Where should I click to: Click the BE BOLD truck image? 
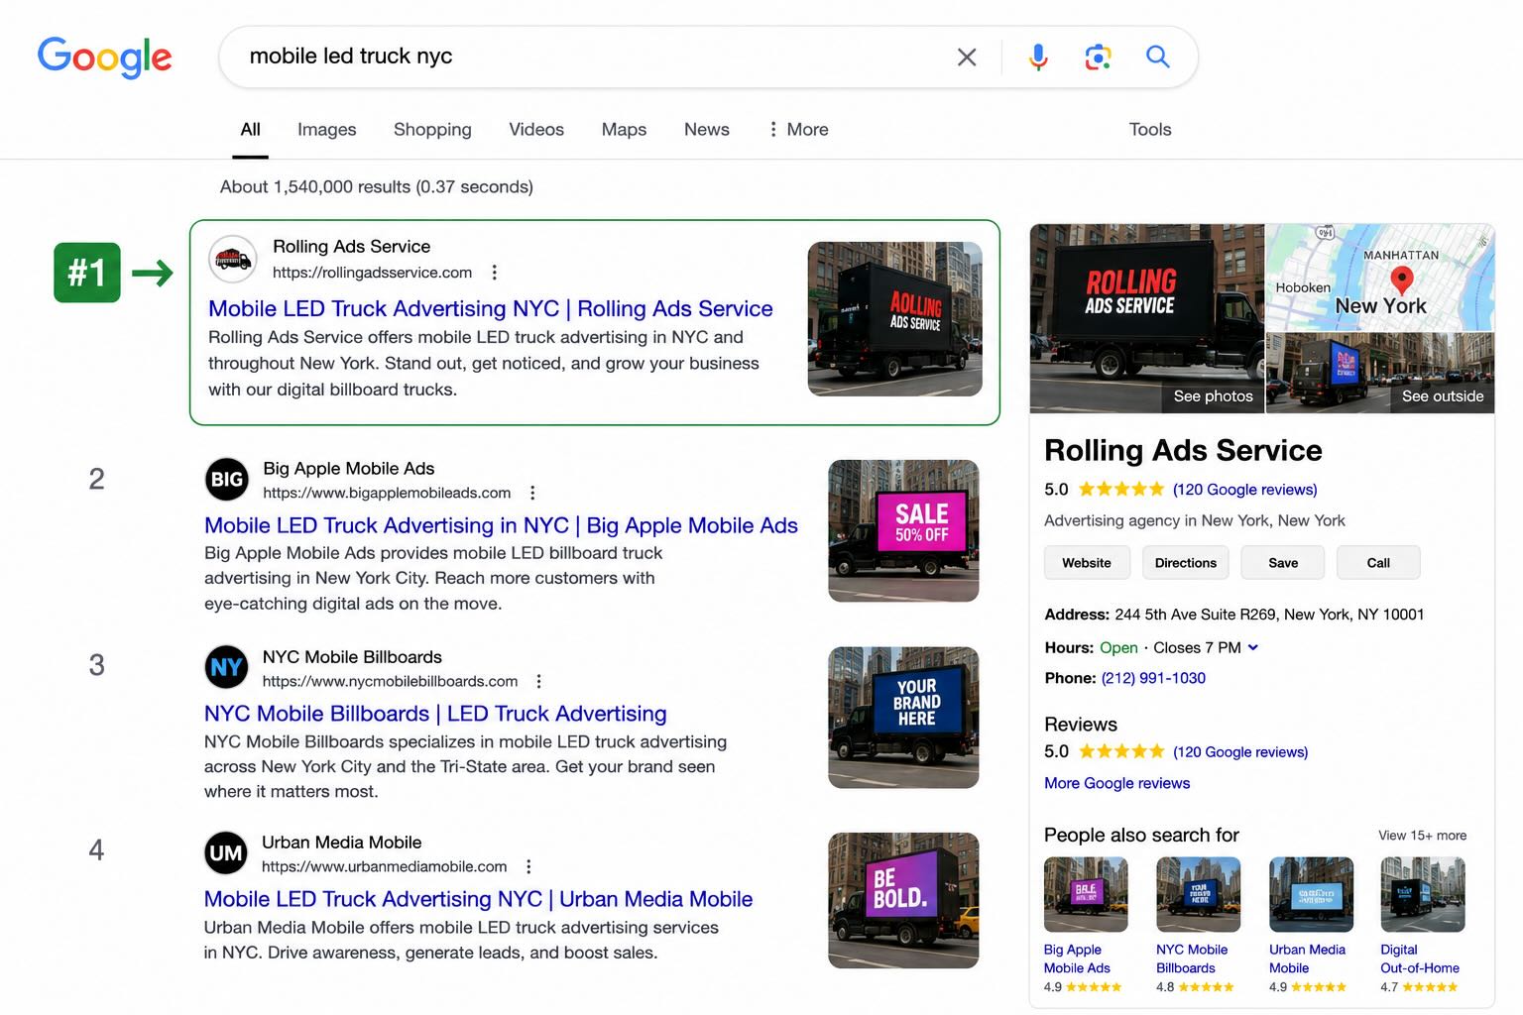tap(903, 900)
